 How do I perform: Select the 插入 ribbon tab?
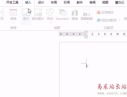(x=28, y=3)
